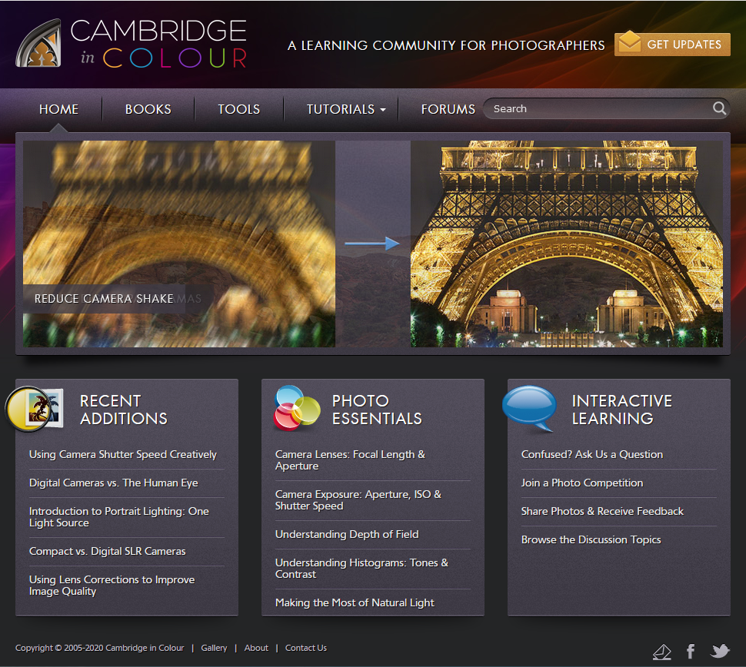
Task: Open the Understanding Depth of Field link
Action: tap(347, 534)
